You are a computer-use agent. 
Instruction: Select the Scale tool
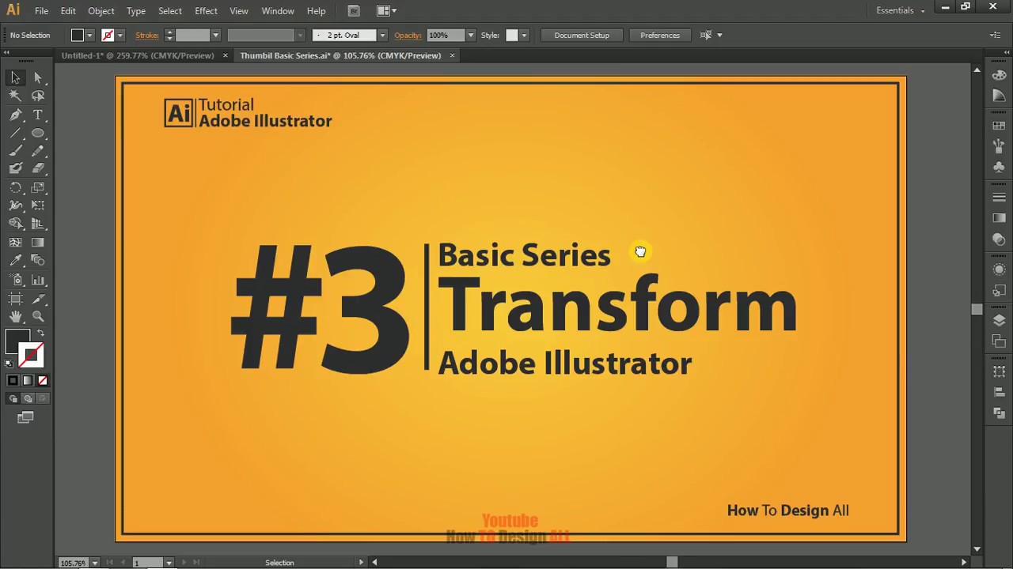click(x=38, y=187)
